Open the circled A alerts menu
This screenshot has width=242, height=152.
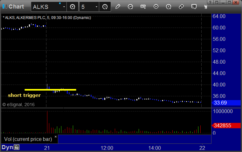(169, 7)
